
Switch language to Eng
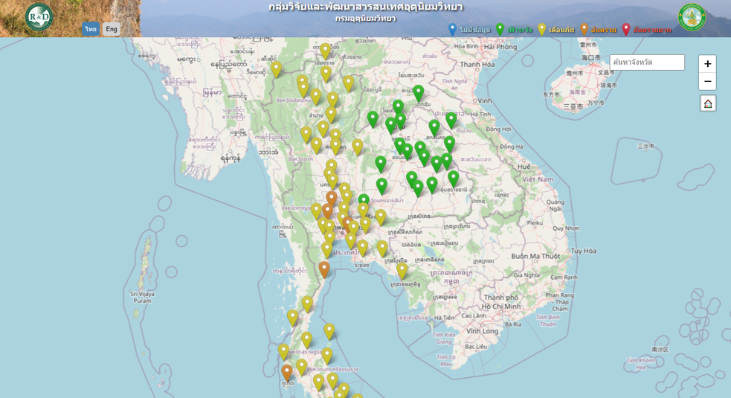coord(112,29)
